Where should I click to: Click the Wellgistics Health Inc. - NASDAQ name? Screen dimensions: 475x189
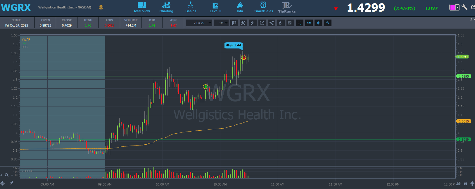point(65,7)
